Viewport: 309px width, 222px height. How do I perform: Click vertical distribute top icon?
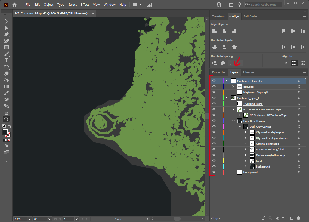214,47
